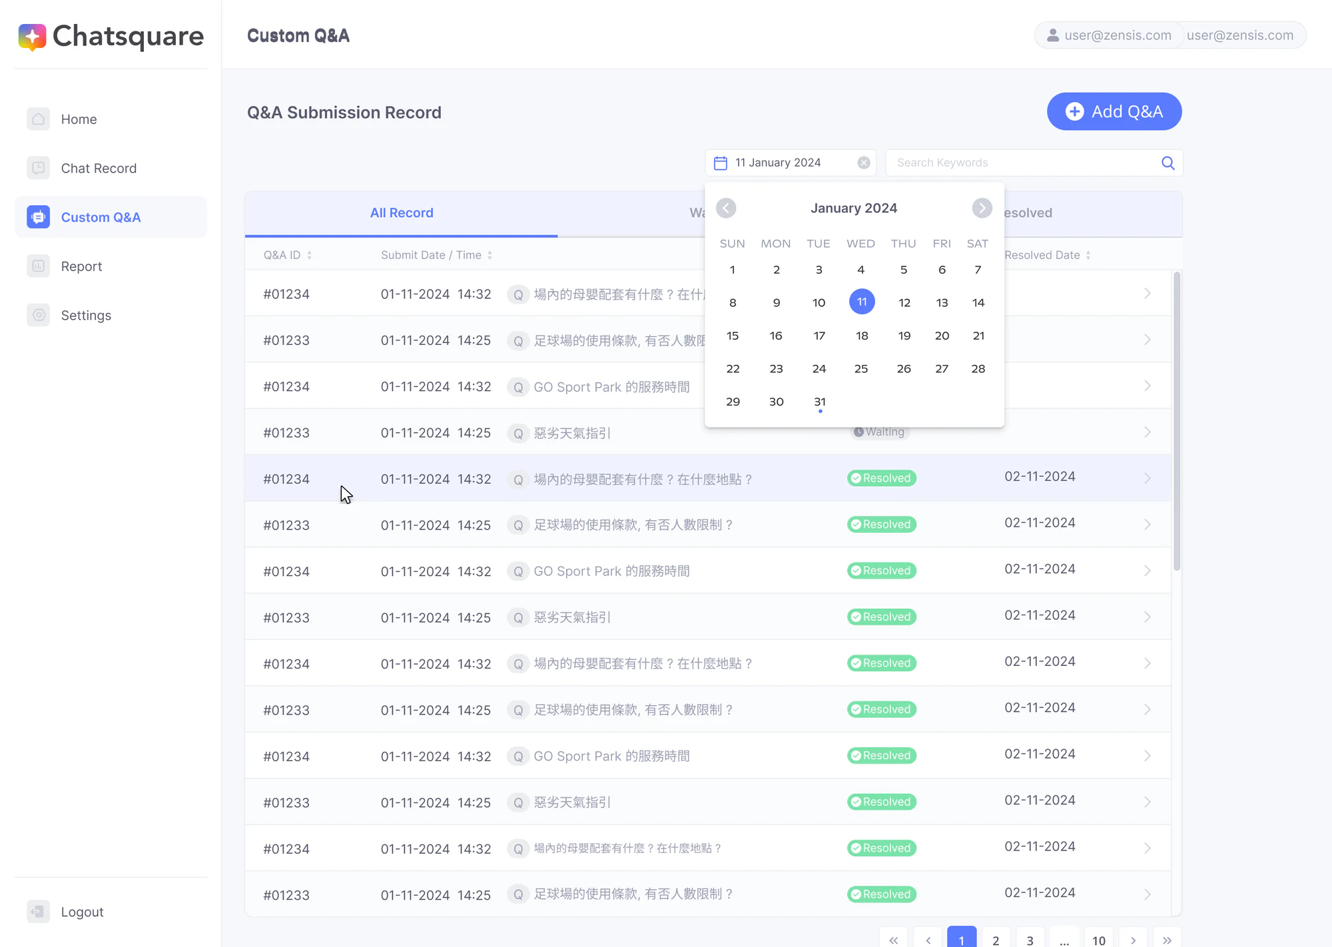Select the partially hidden Resolved tab
The width and height of the screenshot is (1332, 947).
(1092, 213)
